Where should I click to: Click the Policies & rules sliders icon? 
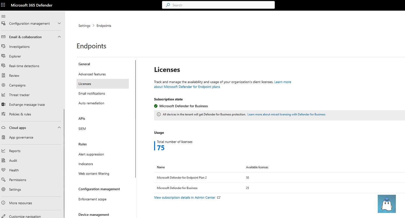coord(3,114)
